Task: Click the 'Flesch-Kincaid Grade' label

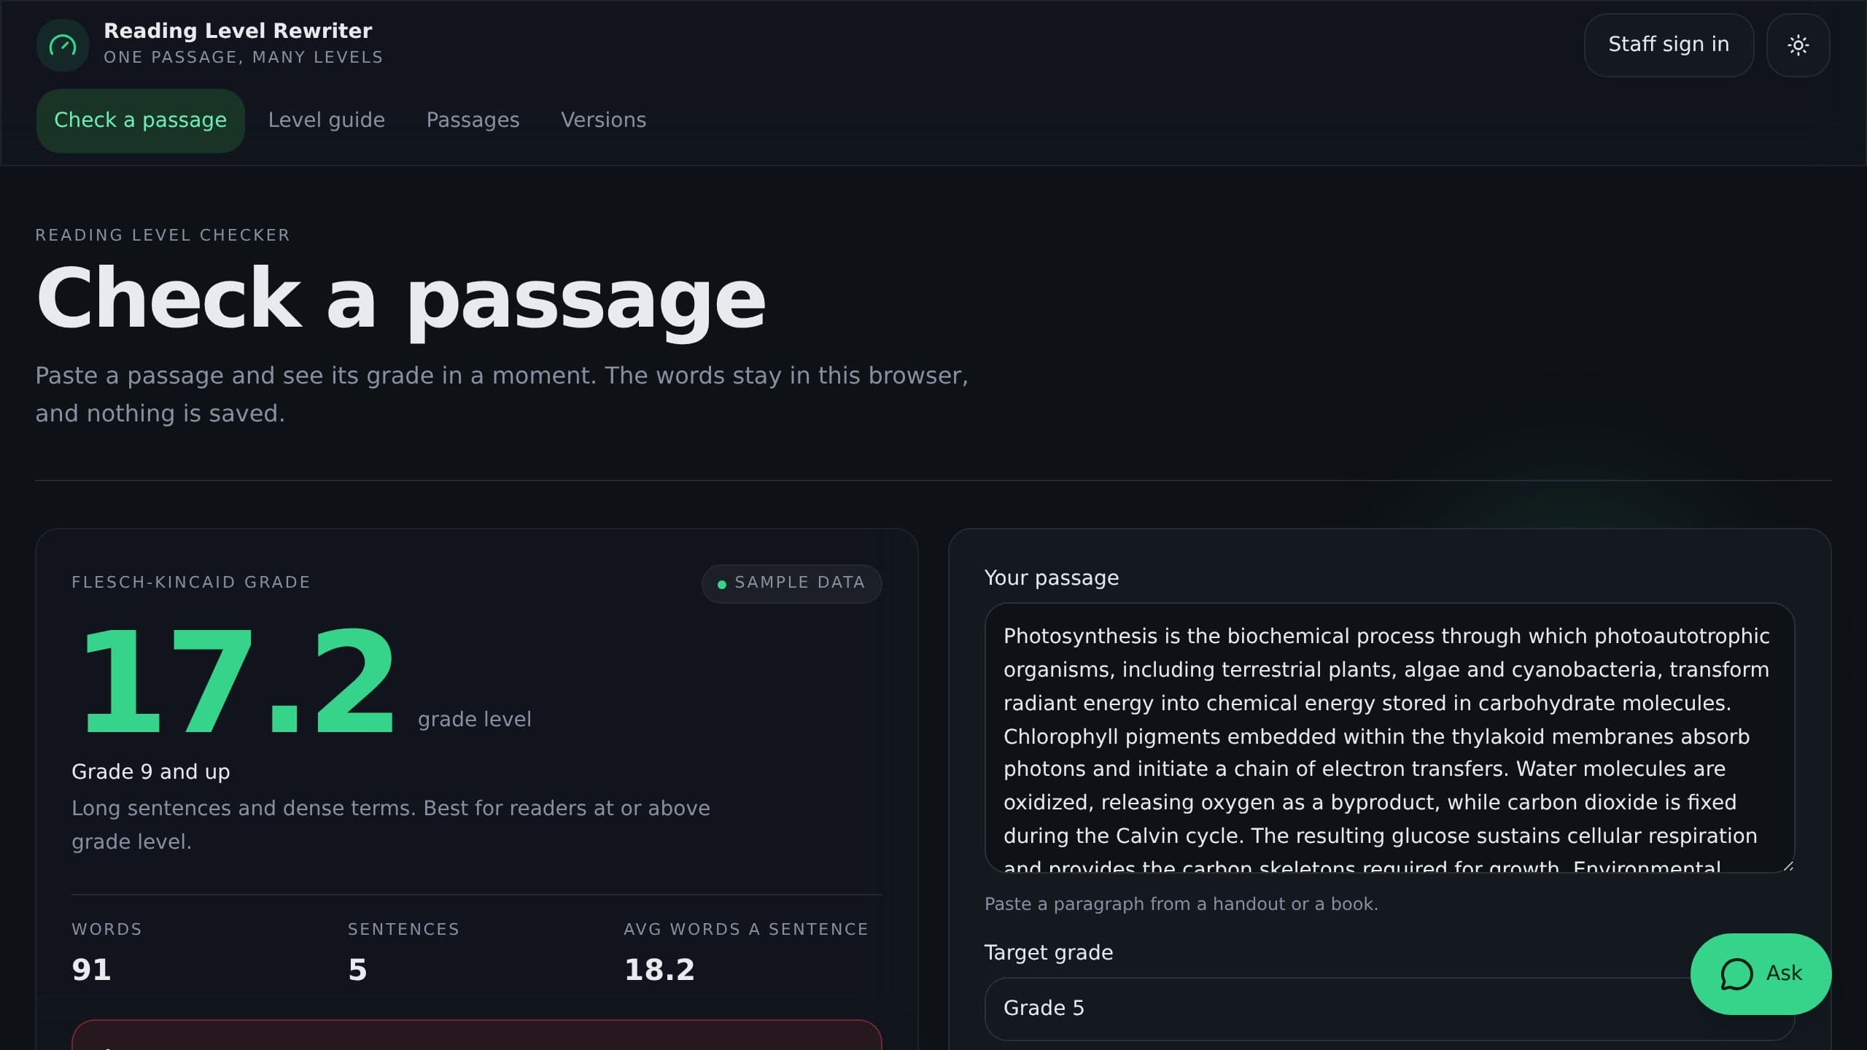Action: 191,583
